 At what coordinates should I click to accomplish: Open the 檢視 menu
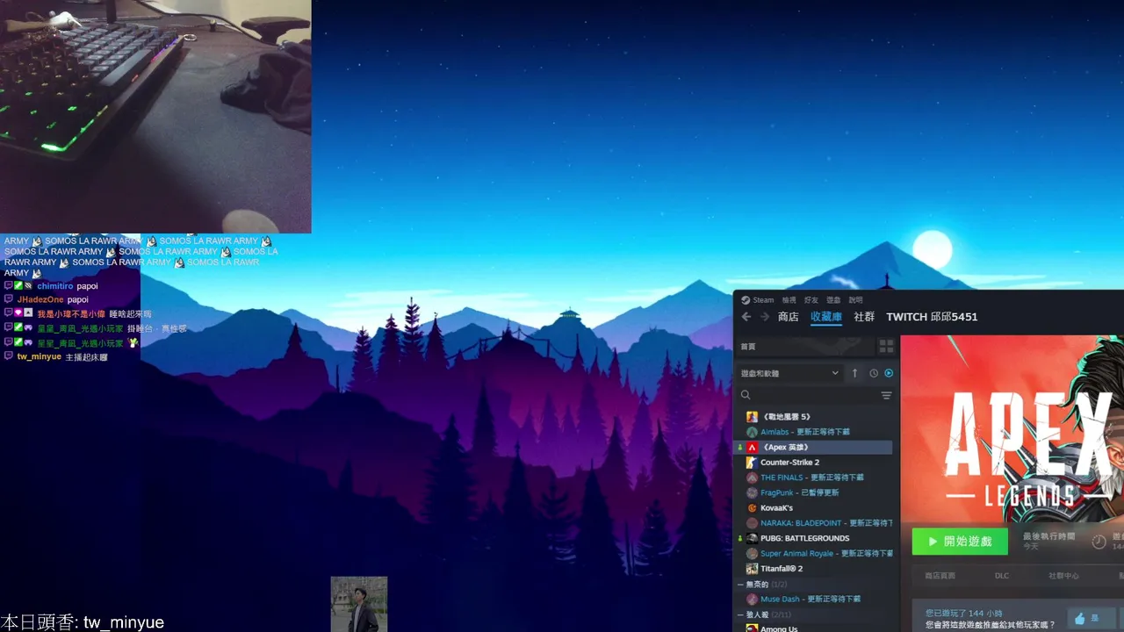(x=789, y=300)
